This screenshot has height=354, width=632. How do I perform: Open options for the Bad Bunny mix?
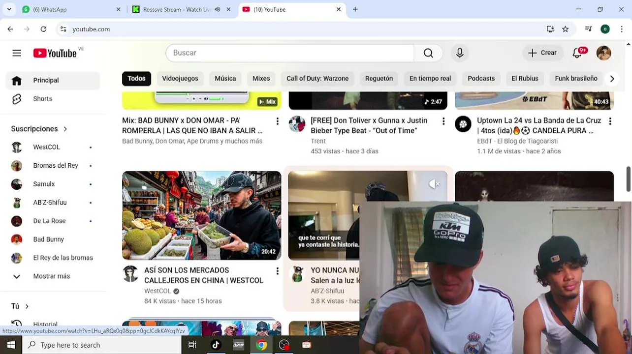277,121
